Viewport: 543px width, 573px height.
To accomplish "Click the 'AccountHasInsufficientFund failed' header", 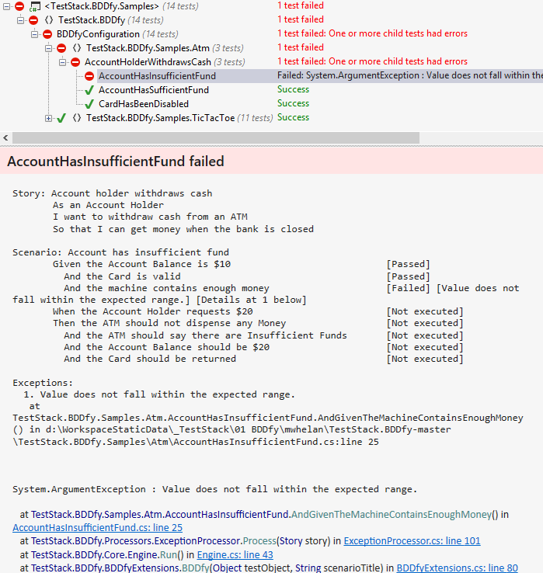I will coord(116,161).
